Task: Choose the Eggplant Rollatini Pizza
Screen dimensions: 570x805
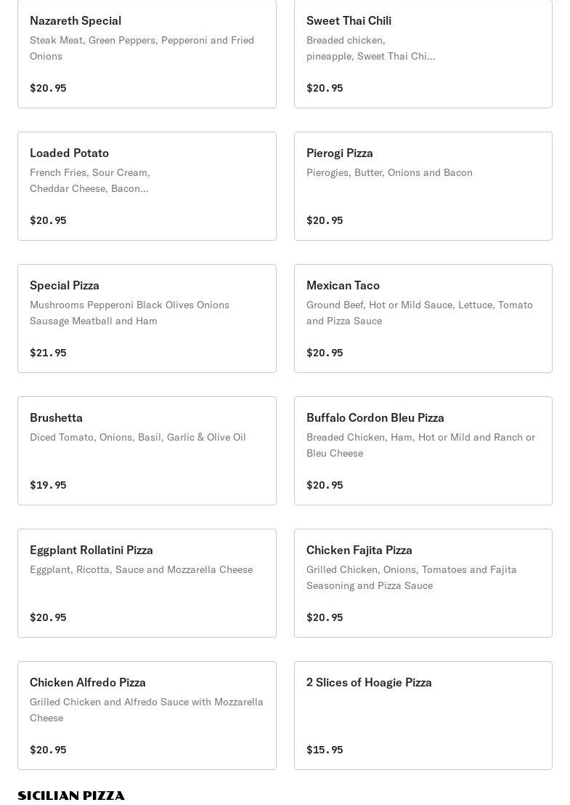Action: (147, 583)
